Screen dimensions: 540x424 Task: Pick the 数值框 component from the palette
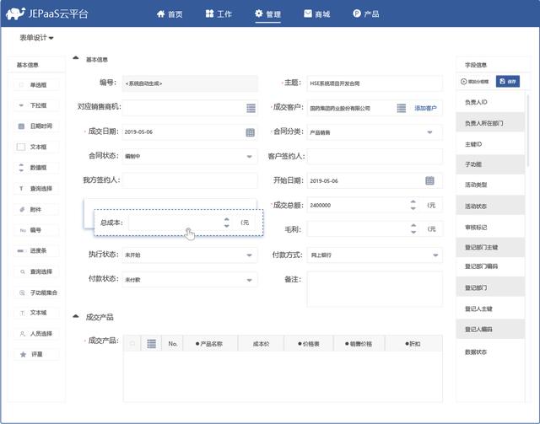click(x=36, y=168)
